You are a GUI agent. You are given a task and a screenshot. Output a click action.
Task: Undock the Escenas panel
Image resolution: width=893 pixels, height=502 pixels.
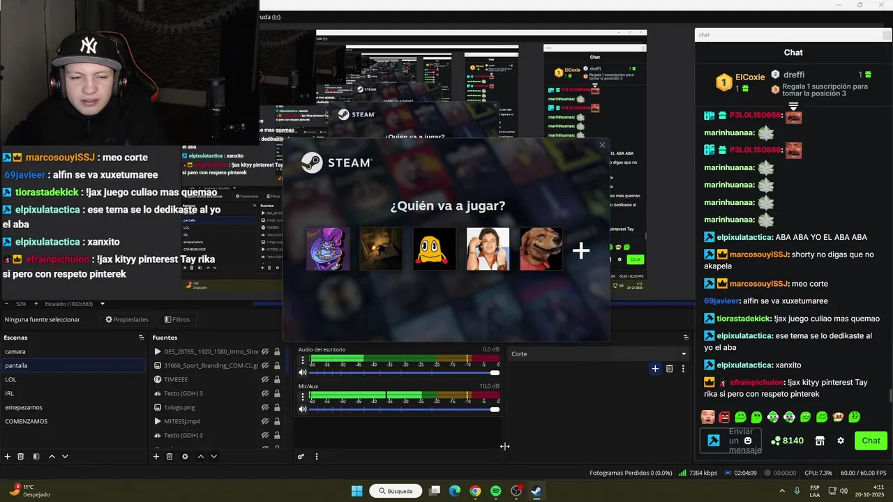tap(141, 337)
